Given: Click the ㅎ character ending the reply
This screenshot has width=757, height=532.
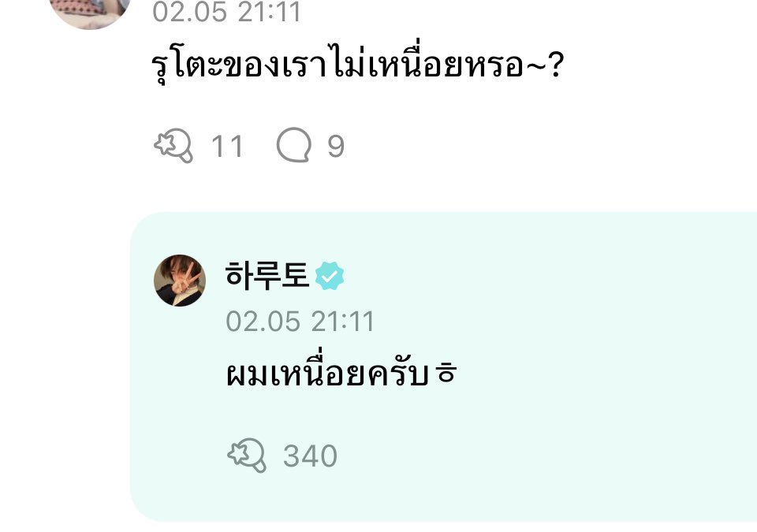Looking at the screenshot, I should coord(446,373).
